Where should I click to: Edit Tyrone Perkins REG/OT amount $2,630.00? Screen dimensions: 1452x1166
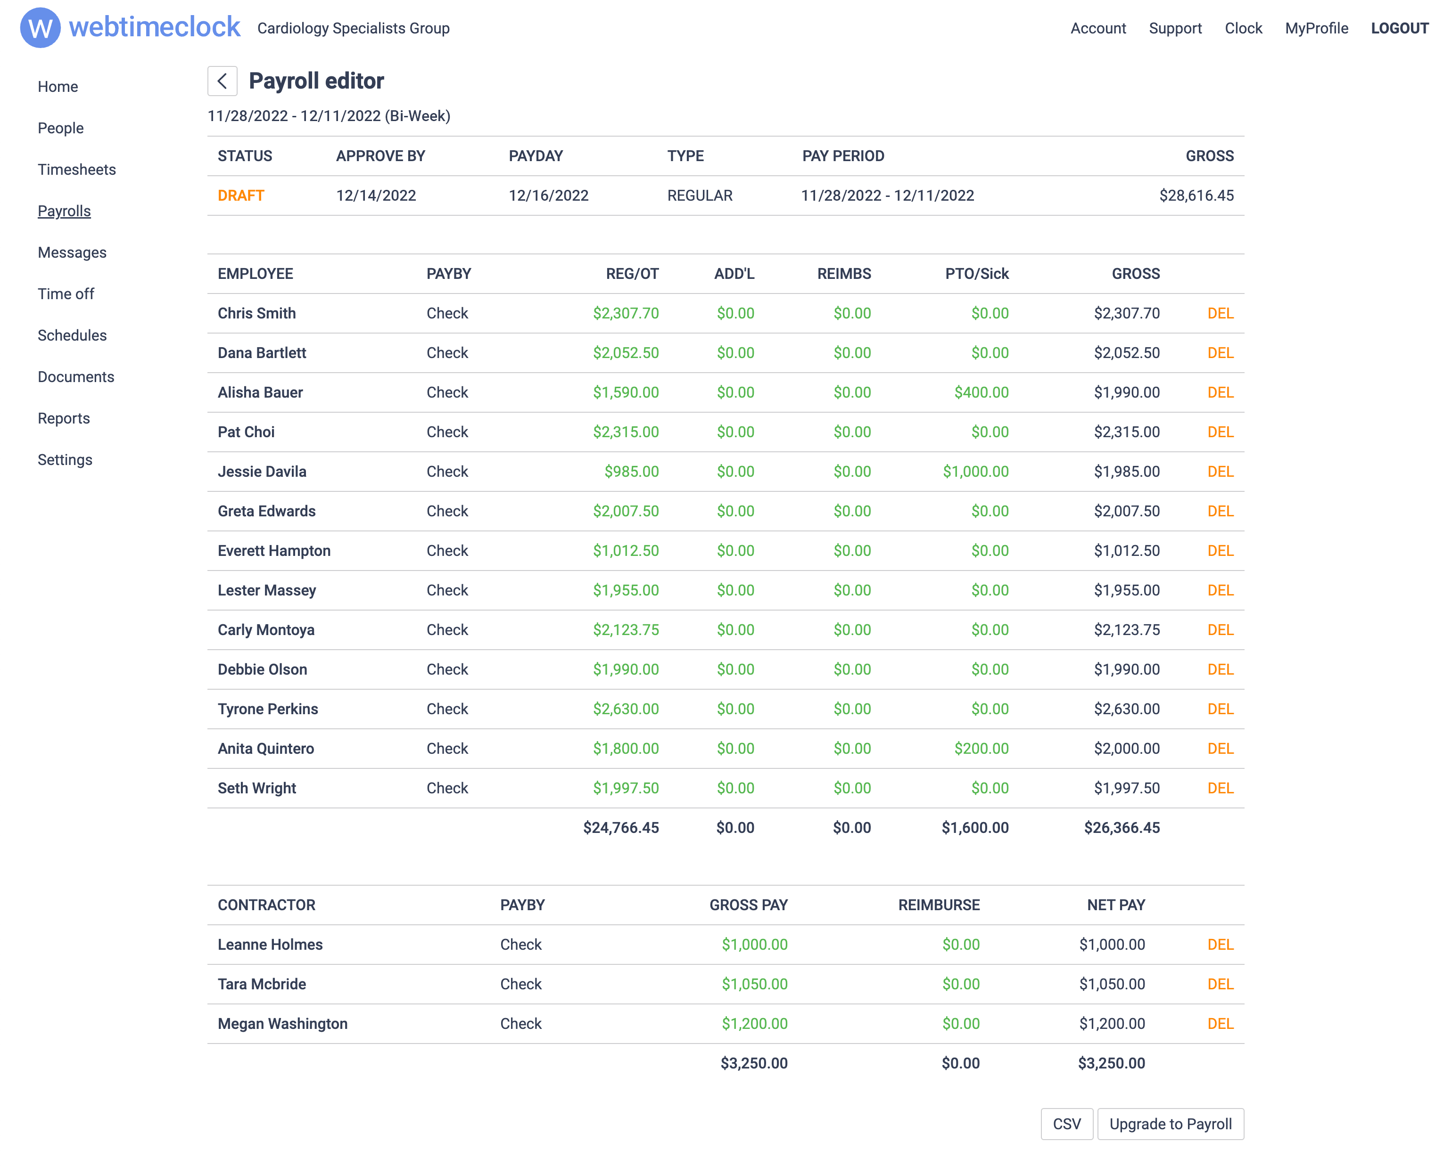626,709
